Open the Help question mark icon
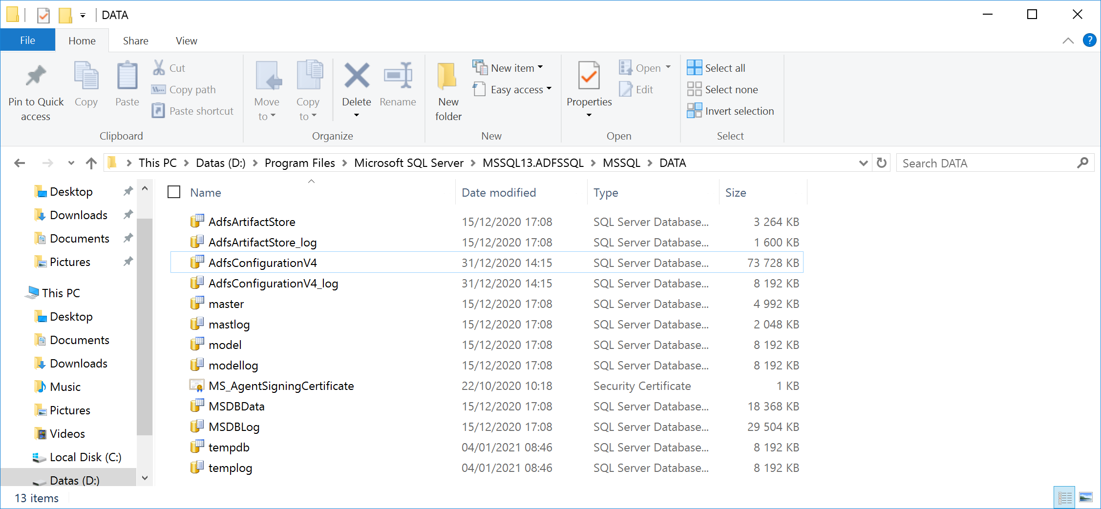This screenshot has width=1101, height=509. (x=1089, y=41)
